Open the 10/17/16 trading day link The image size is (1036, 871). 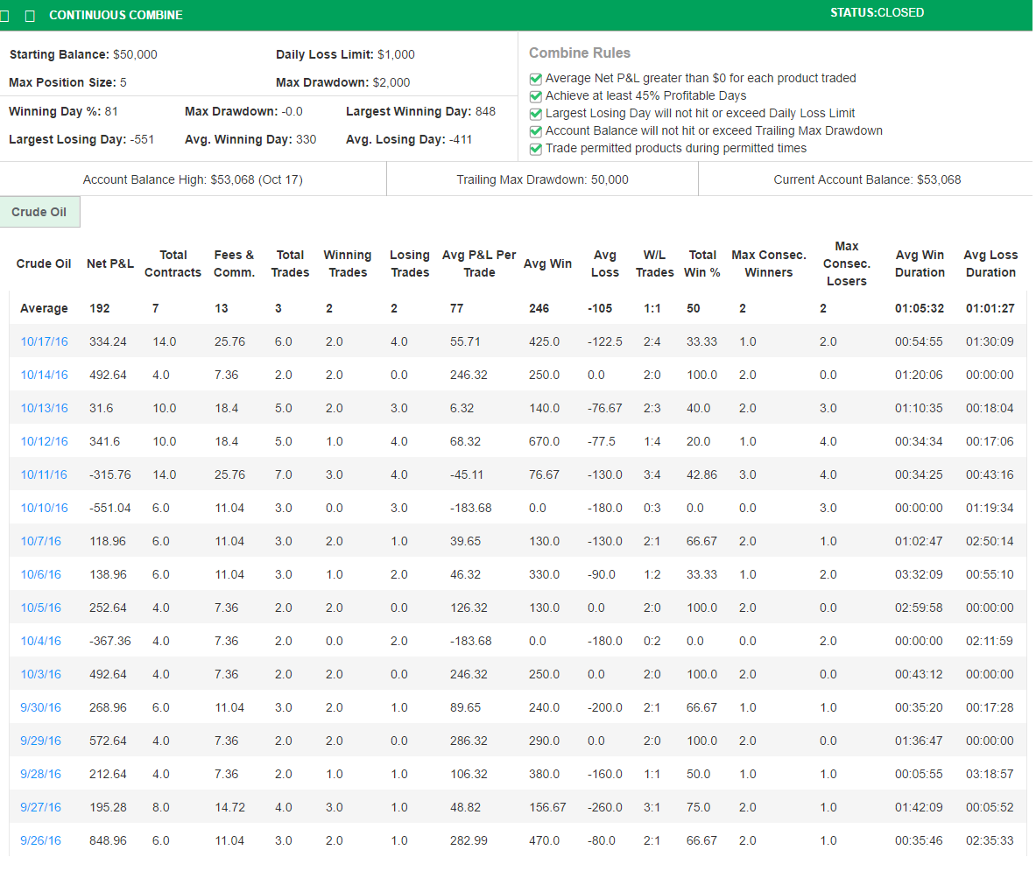coord(44,341)
